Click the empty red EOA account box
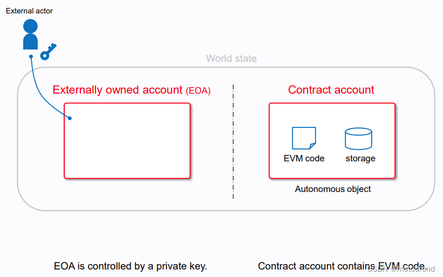The height and width of the screenshot is (277, 443). coord(127,141)
